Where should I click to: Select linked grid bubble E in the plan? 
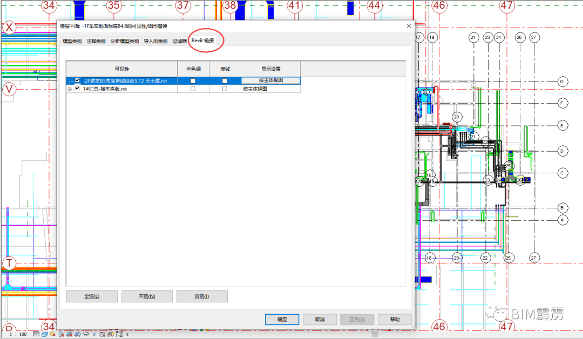tap(562, 126)
